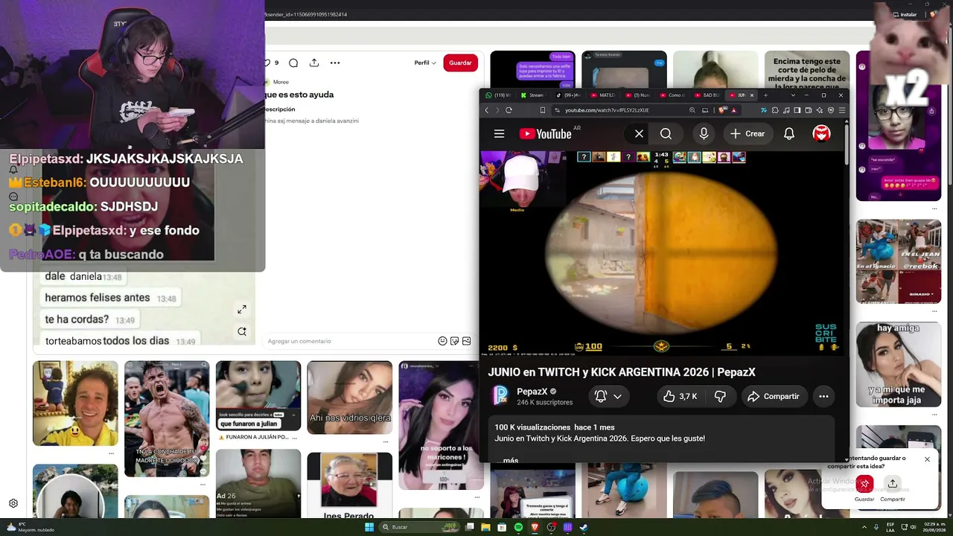
Task: Close the guardar o compartir popup
Action: pos(927,459)
